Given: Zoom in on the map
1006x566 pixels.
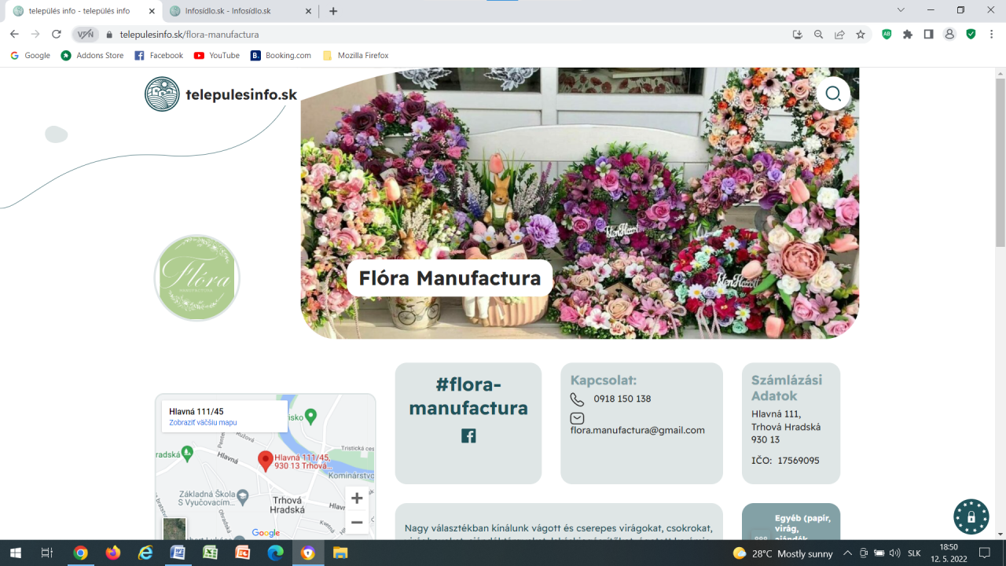Looking at the screenshot, I should pyautogui.click(x=357, y=498).
